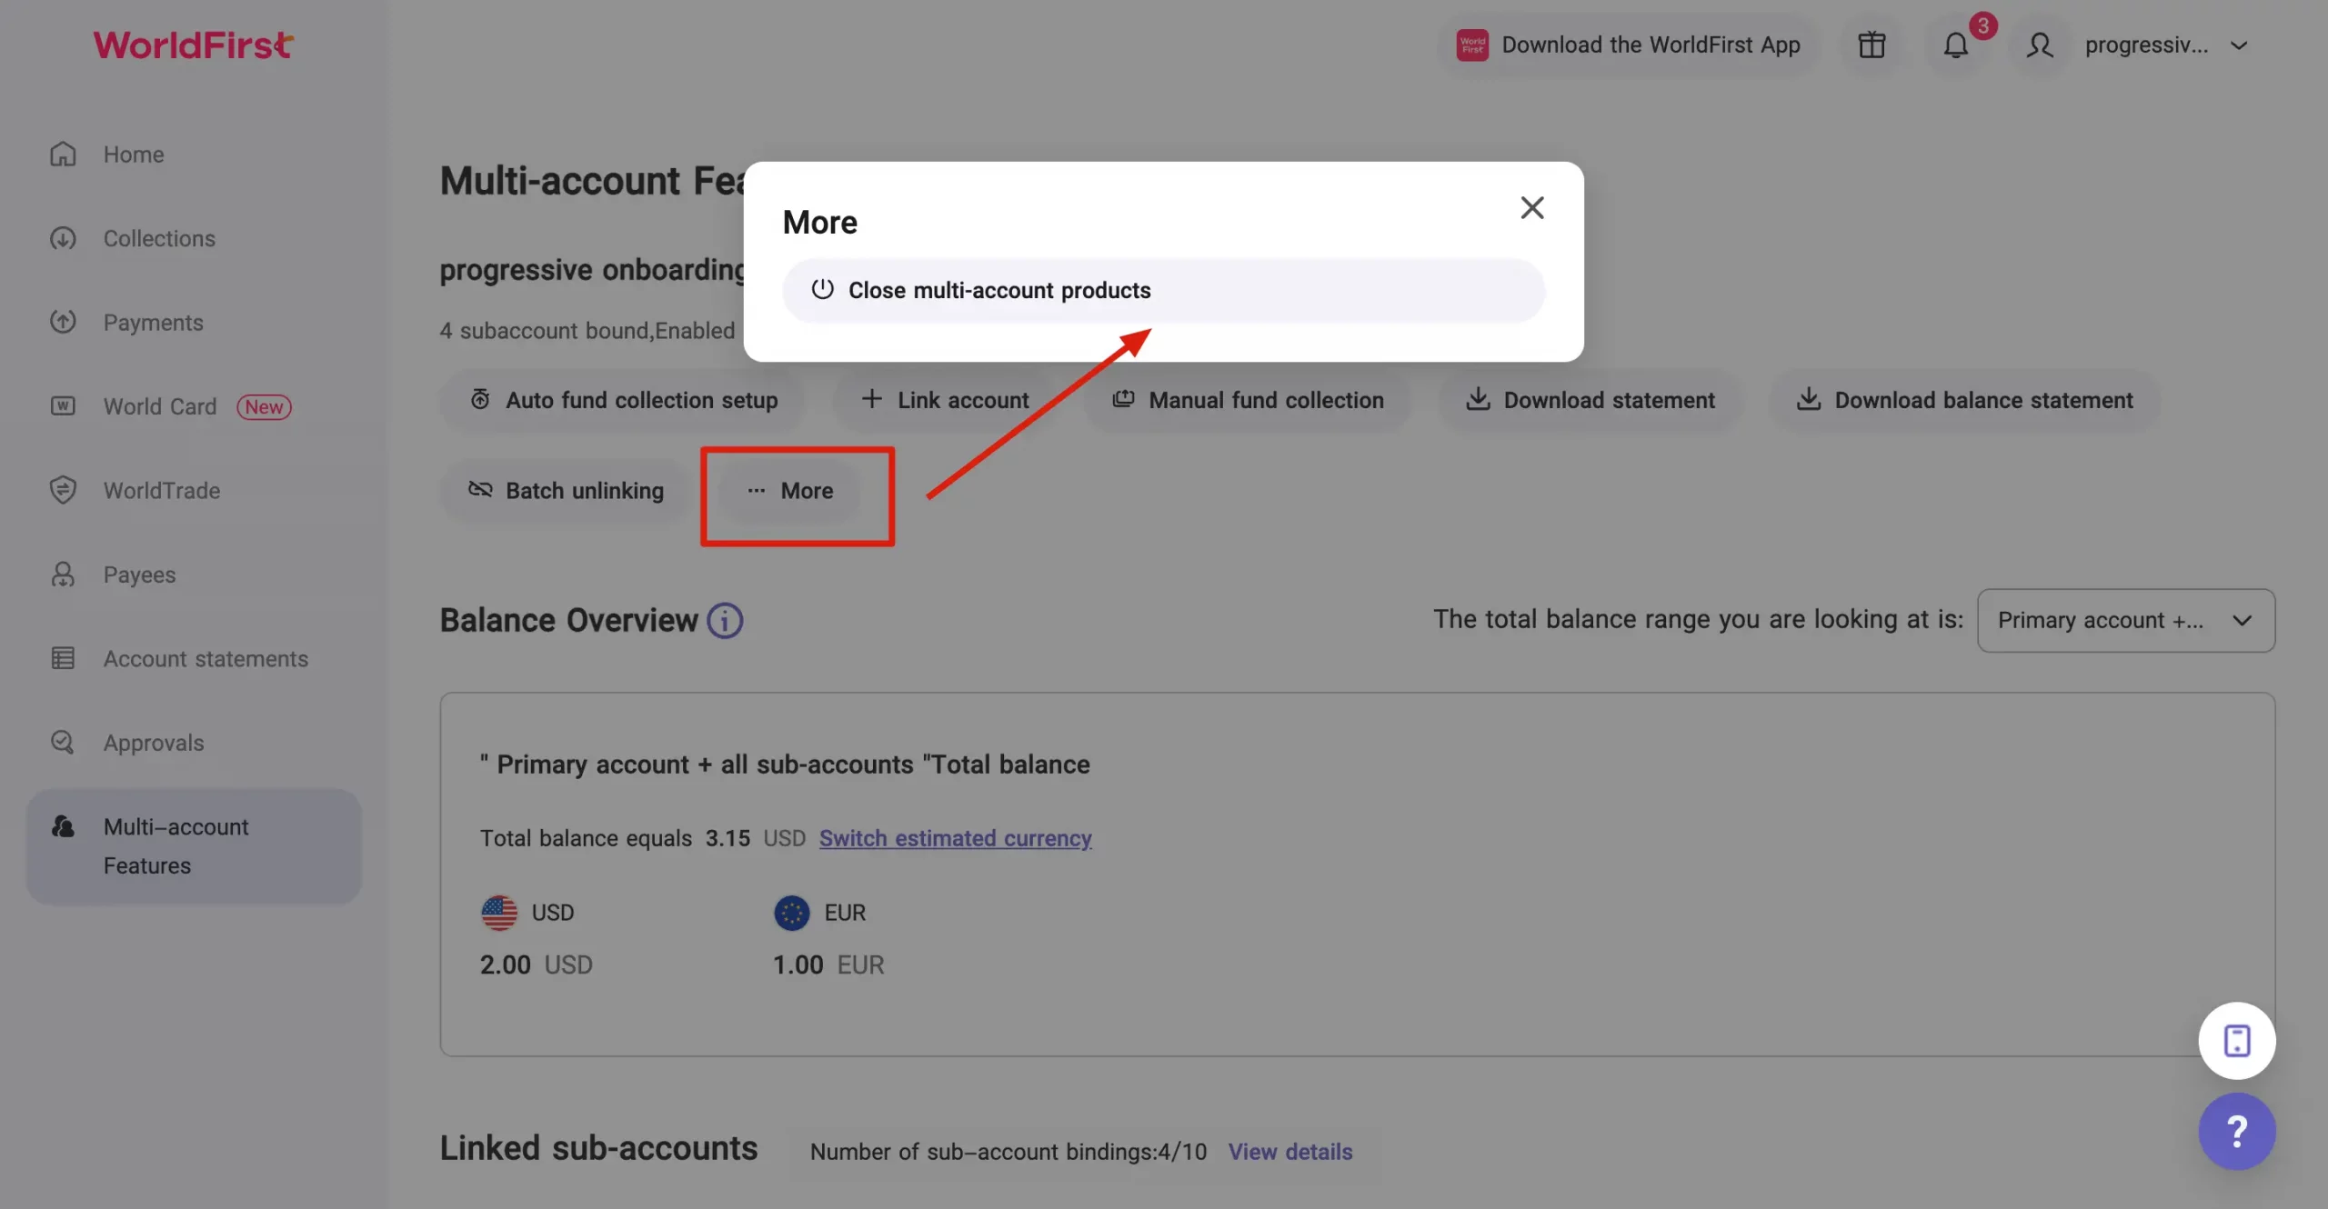Open the More actions button
Image resolution: width=2328 pixels, height=1209 pixels.
tap(790, 491)
